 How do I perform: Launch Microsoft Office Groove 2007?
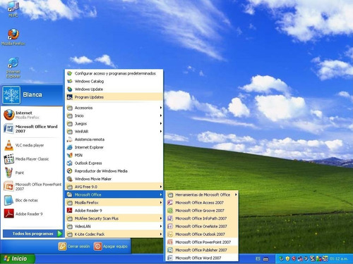202,210
